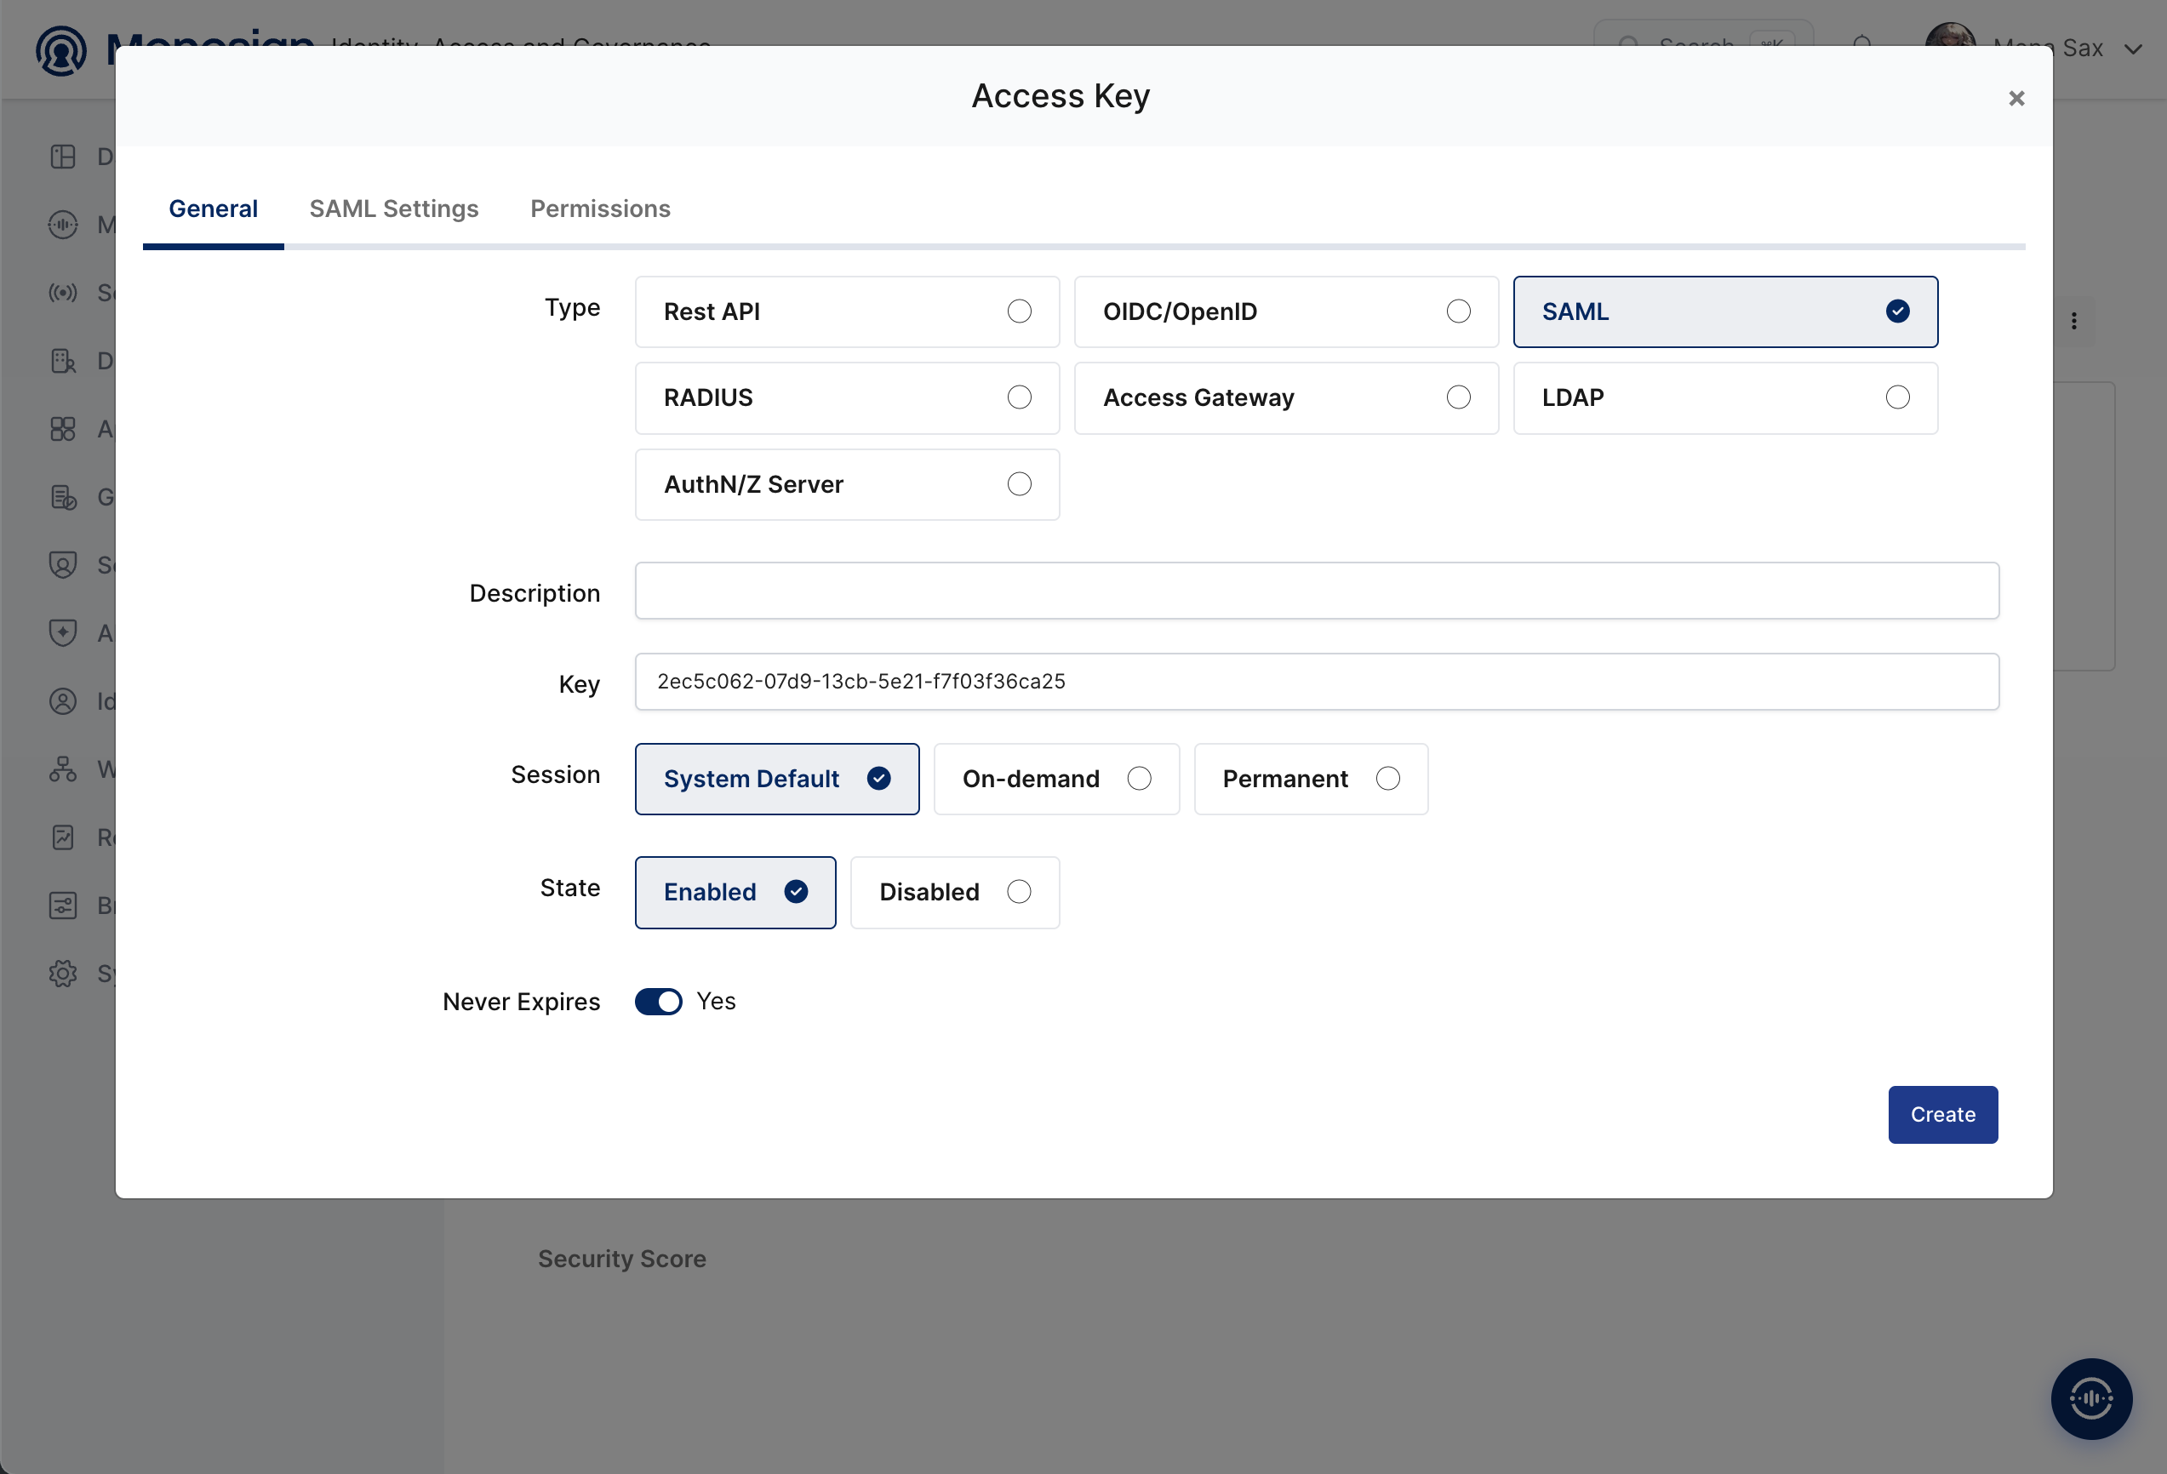Viewport: 2167px width, 1474px height.
Task: Focus the Key input field
Action: click(1317, 682)
